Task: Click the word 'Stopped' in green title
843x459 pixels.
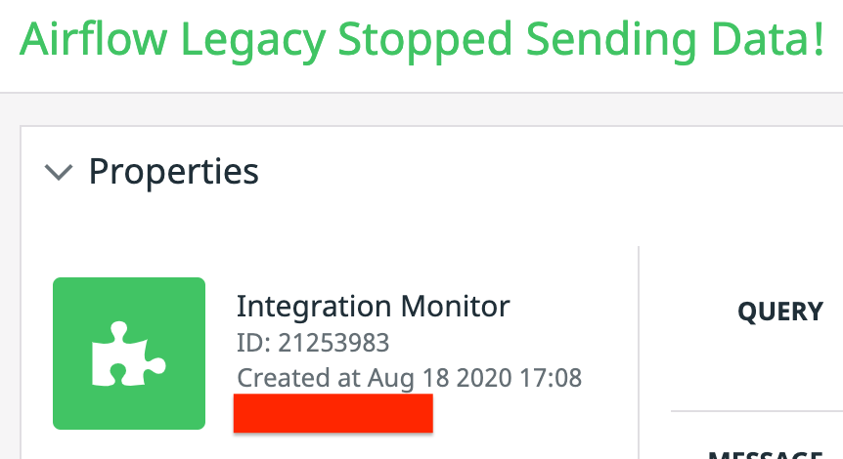Action: click(x=424, y=39)
